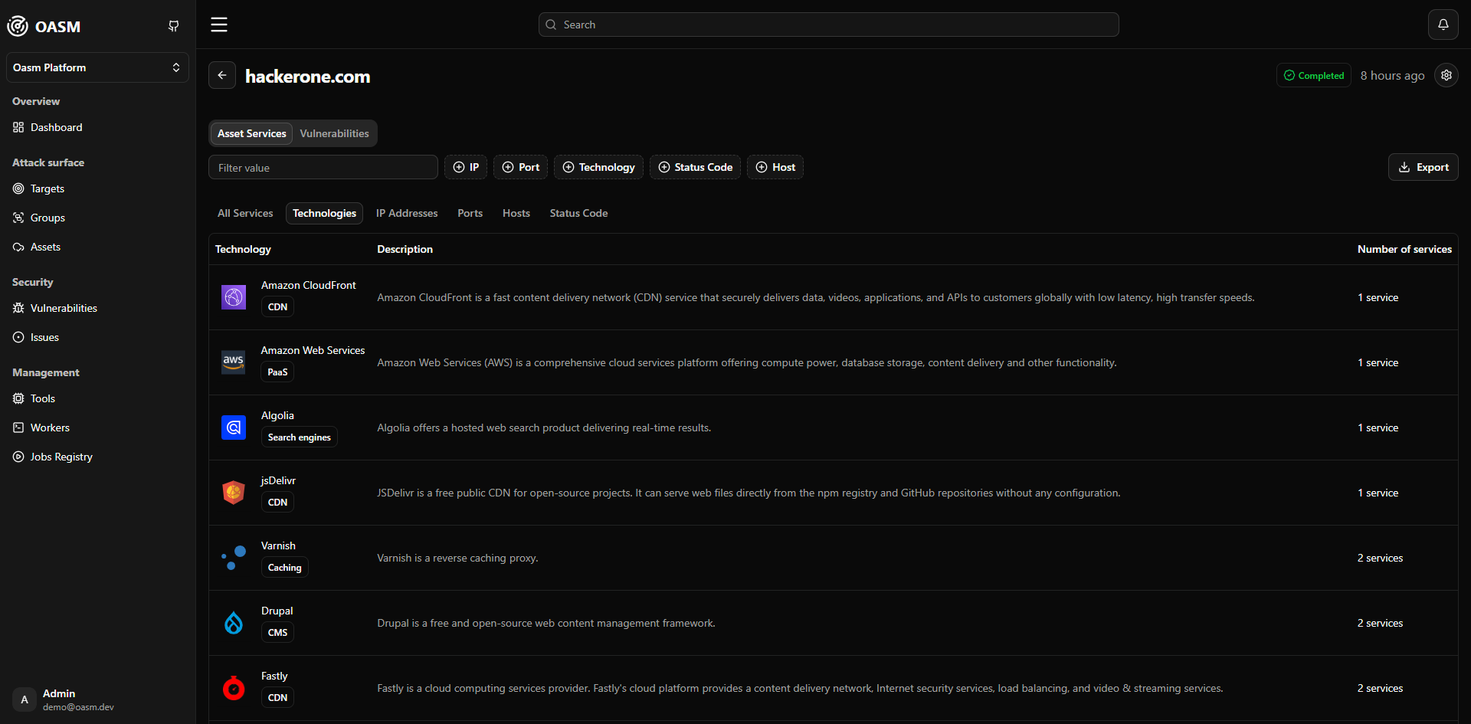Click the Amazon CloudFront technology name
1471x724 pixels.
click(x=309, y=285)
